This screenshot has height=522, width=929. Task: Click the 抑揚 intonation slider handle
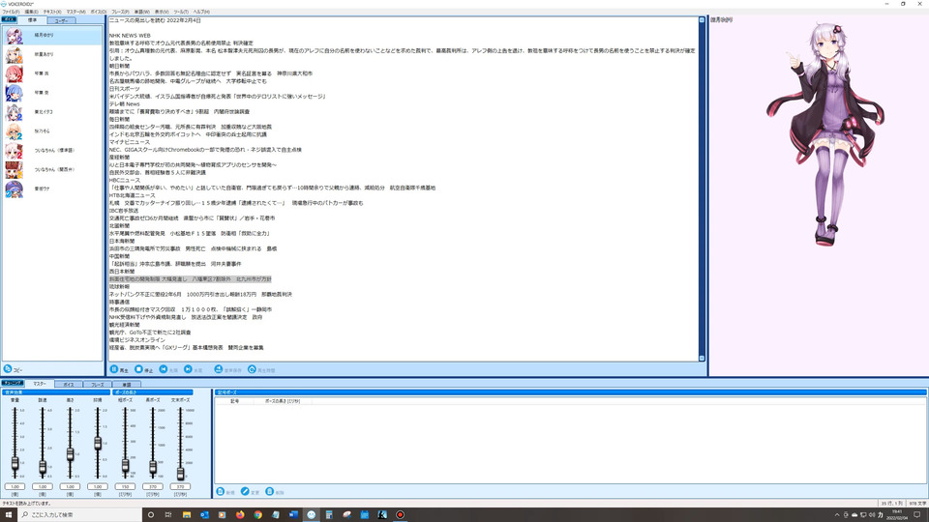point(98,443)
